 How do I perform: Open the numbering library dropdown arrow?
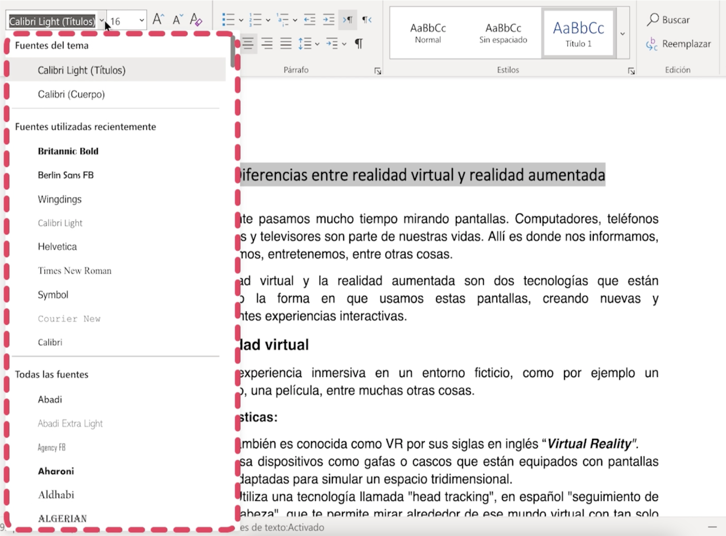(x=268, y=20)
